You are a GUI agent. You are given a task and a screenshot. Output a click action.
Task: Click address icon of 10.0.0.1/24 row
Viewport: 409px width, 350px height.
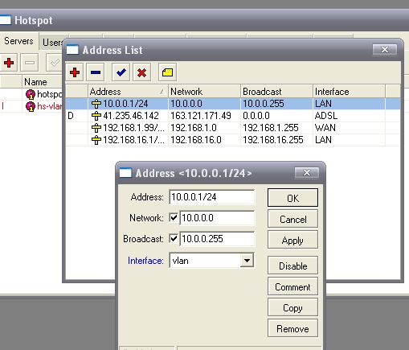coord(96,104)
